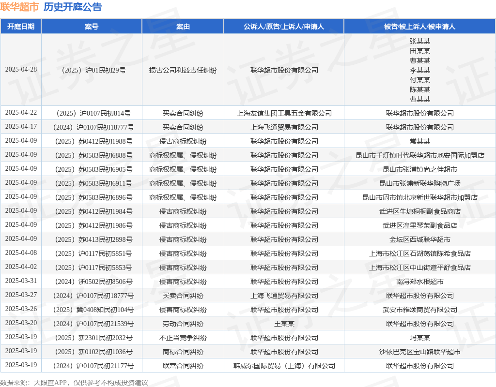496x387 pixels.
Task: Select the date 2025-04-02
Action: tap(21, 267)
